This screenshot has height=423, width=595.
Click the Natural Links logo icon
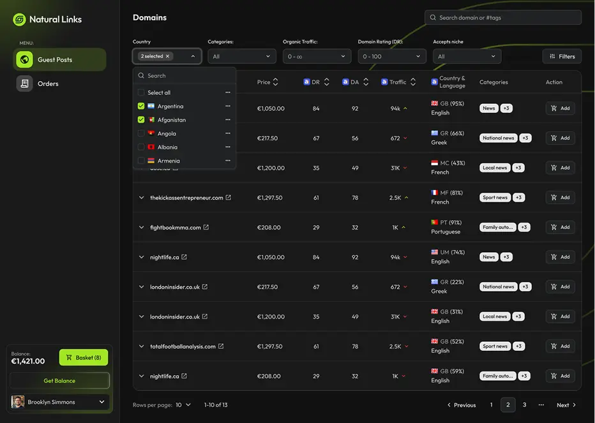[18, 19]
